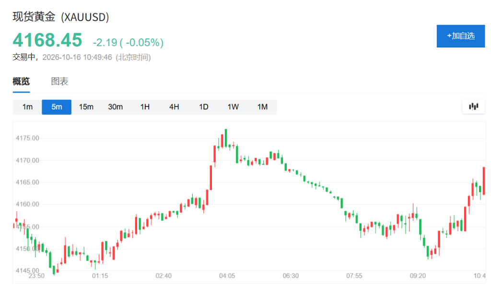Select the 30m interval
Image resolution: width=491 pixels, height=287 pixels.
(115, 107)
